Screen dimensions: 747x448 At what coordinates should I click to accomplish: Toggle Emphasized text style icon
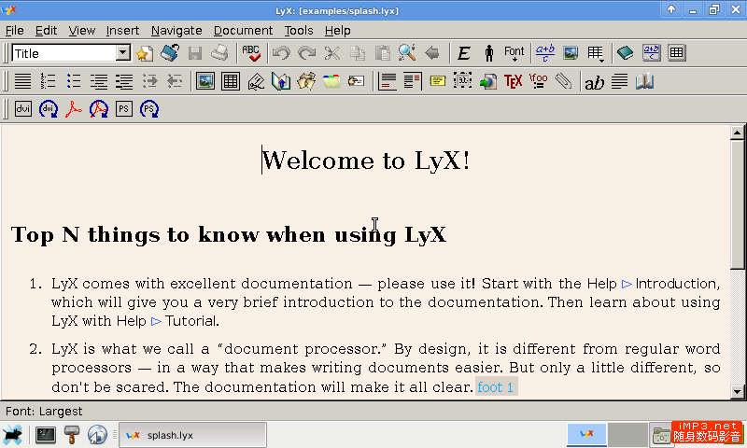[463, 53]
